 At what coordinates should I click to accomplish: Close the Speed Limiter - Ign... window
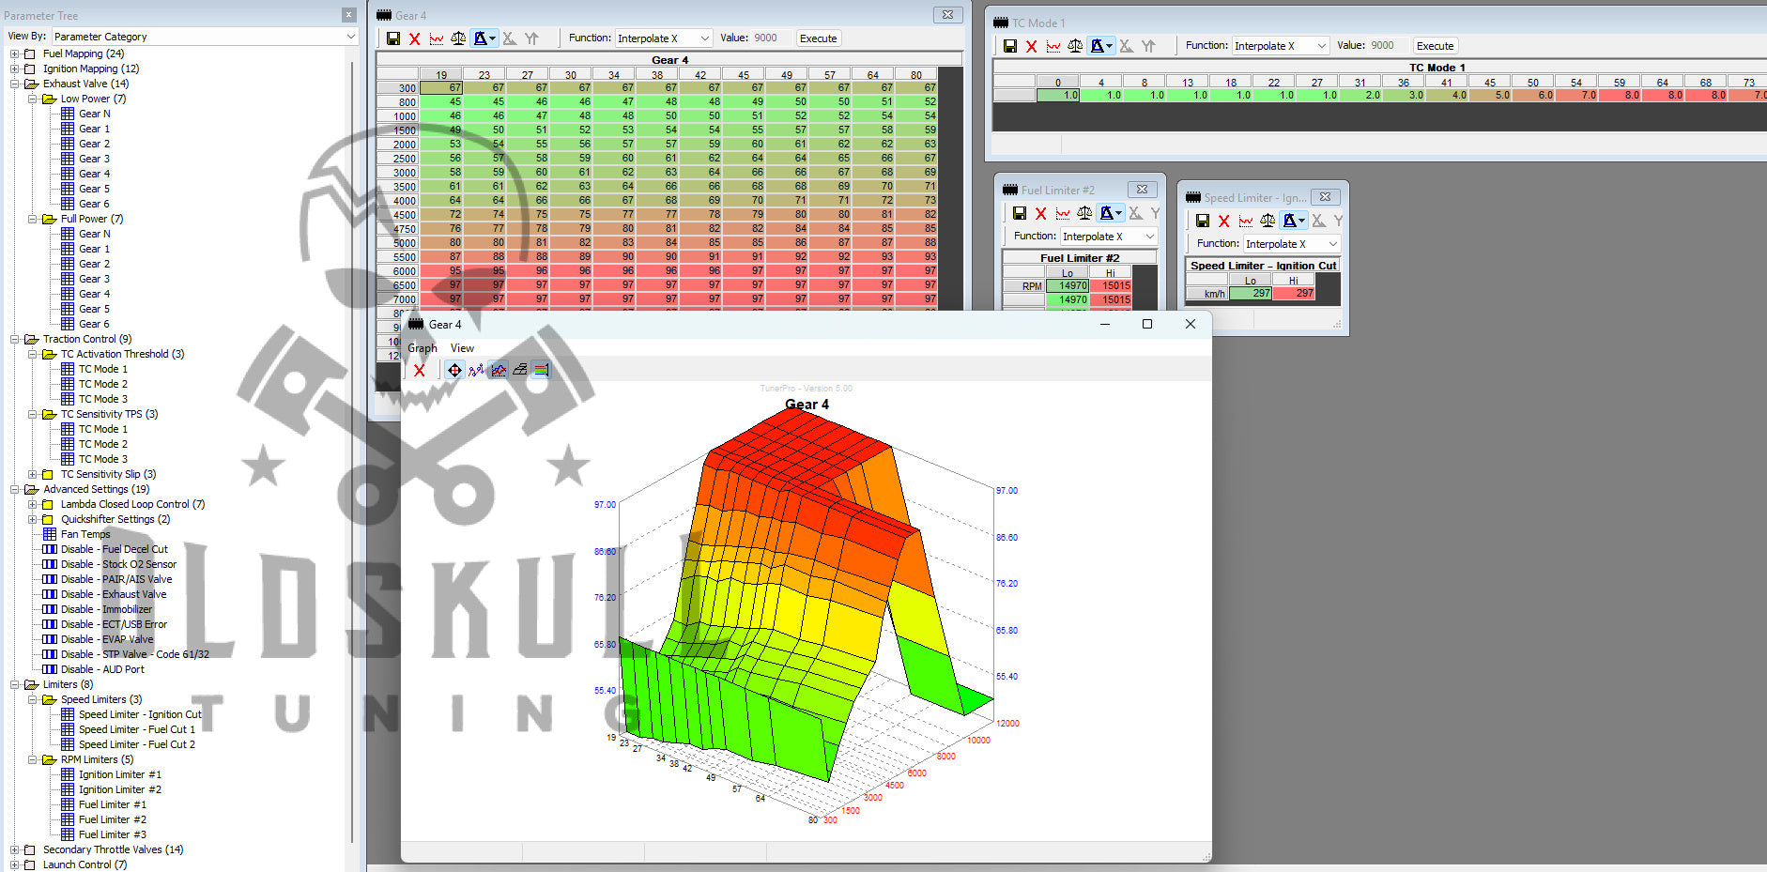point(1325,197)
